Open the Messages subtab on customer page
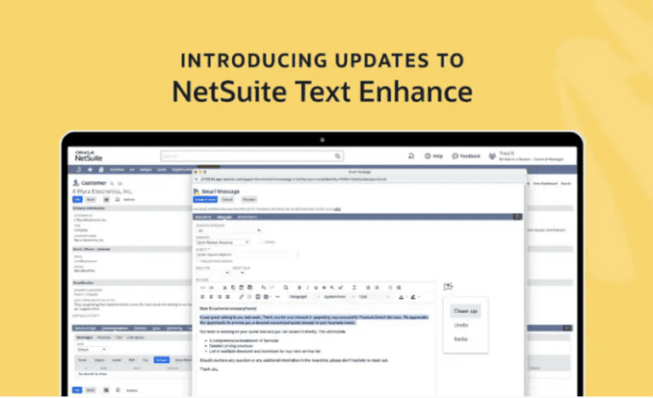This screenshot has height=398, width=653. coord(84,337)
